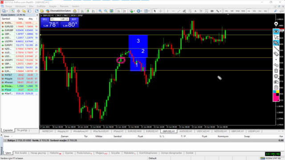Switch chart to bar chart mode
Viewport: 285px width, 160px height.
(x=82, y=11)
